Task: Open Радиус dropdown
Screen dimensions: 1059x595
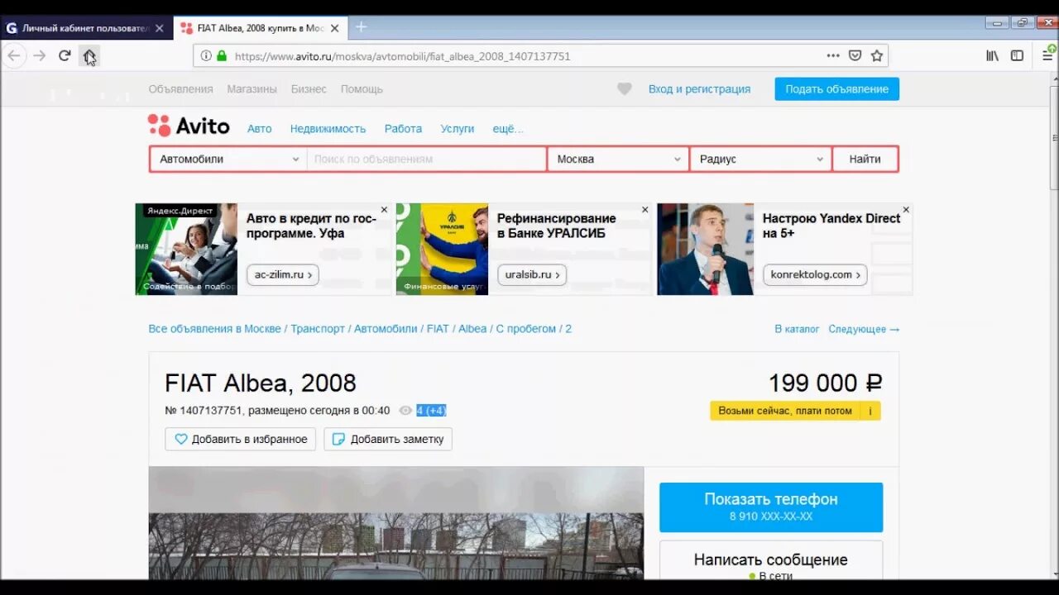Action: 761,159
